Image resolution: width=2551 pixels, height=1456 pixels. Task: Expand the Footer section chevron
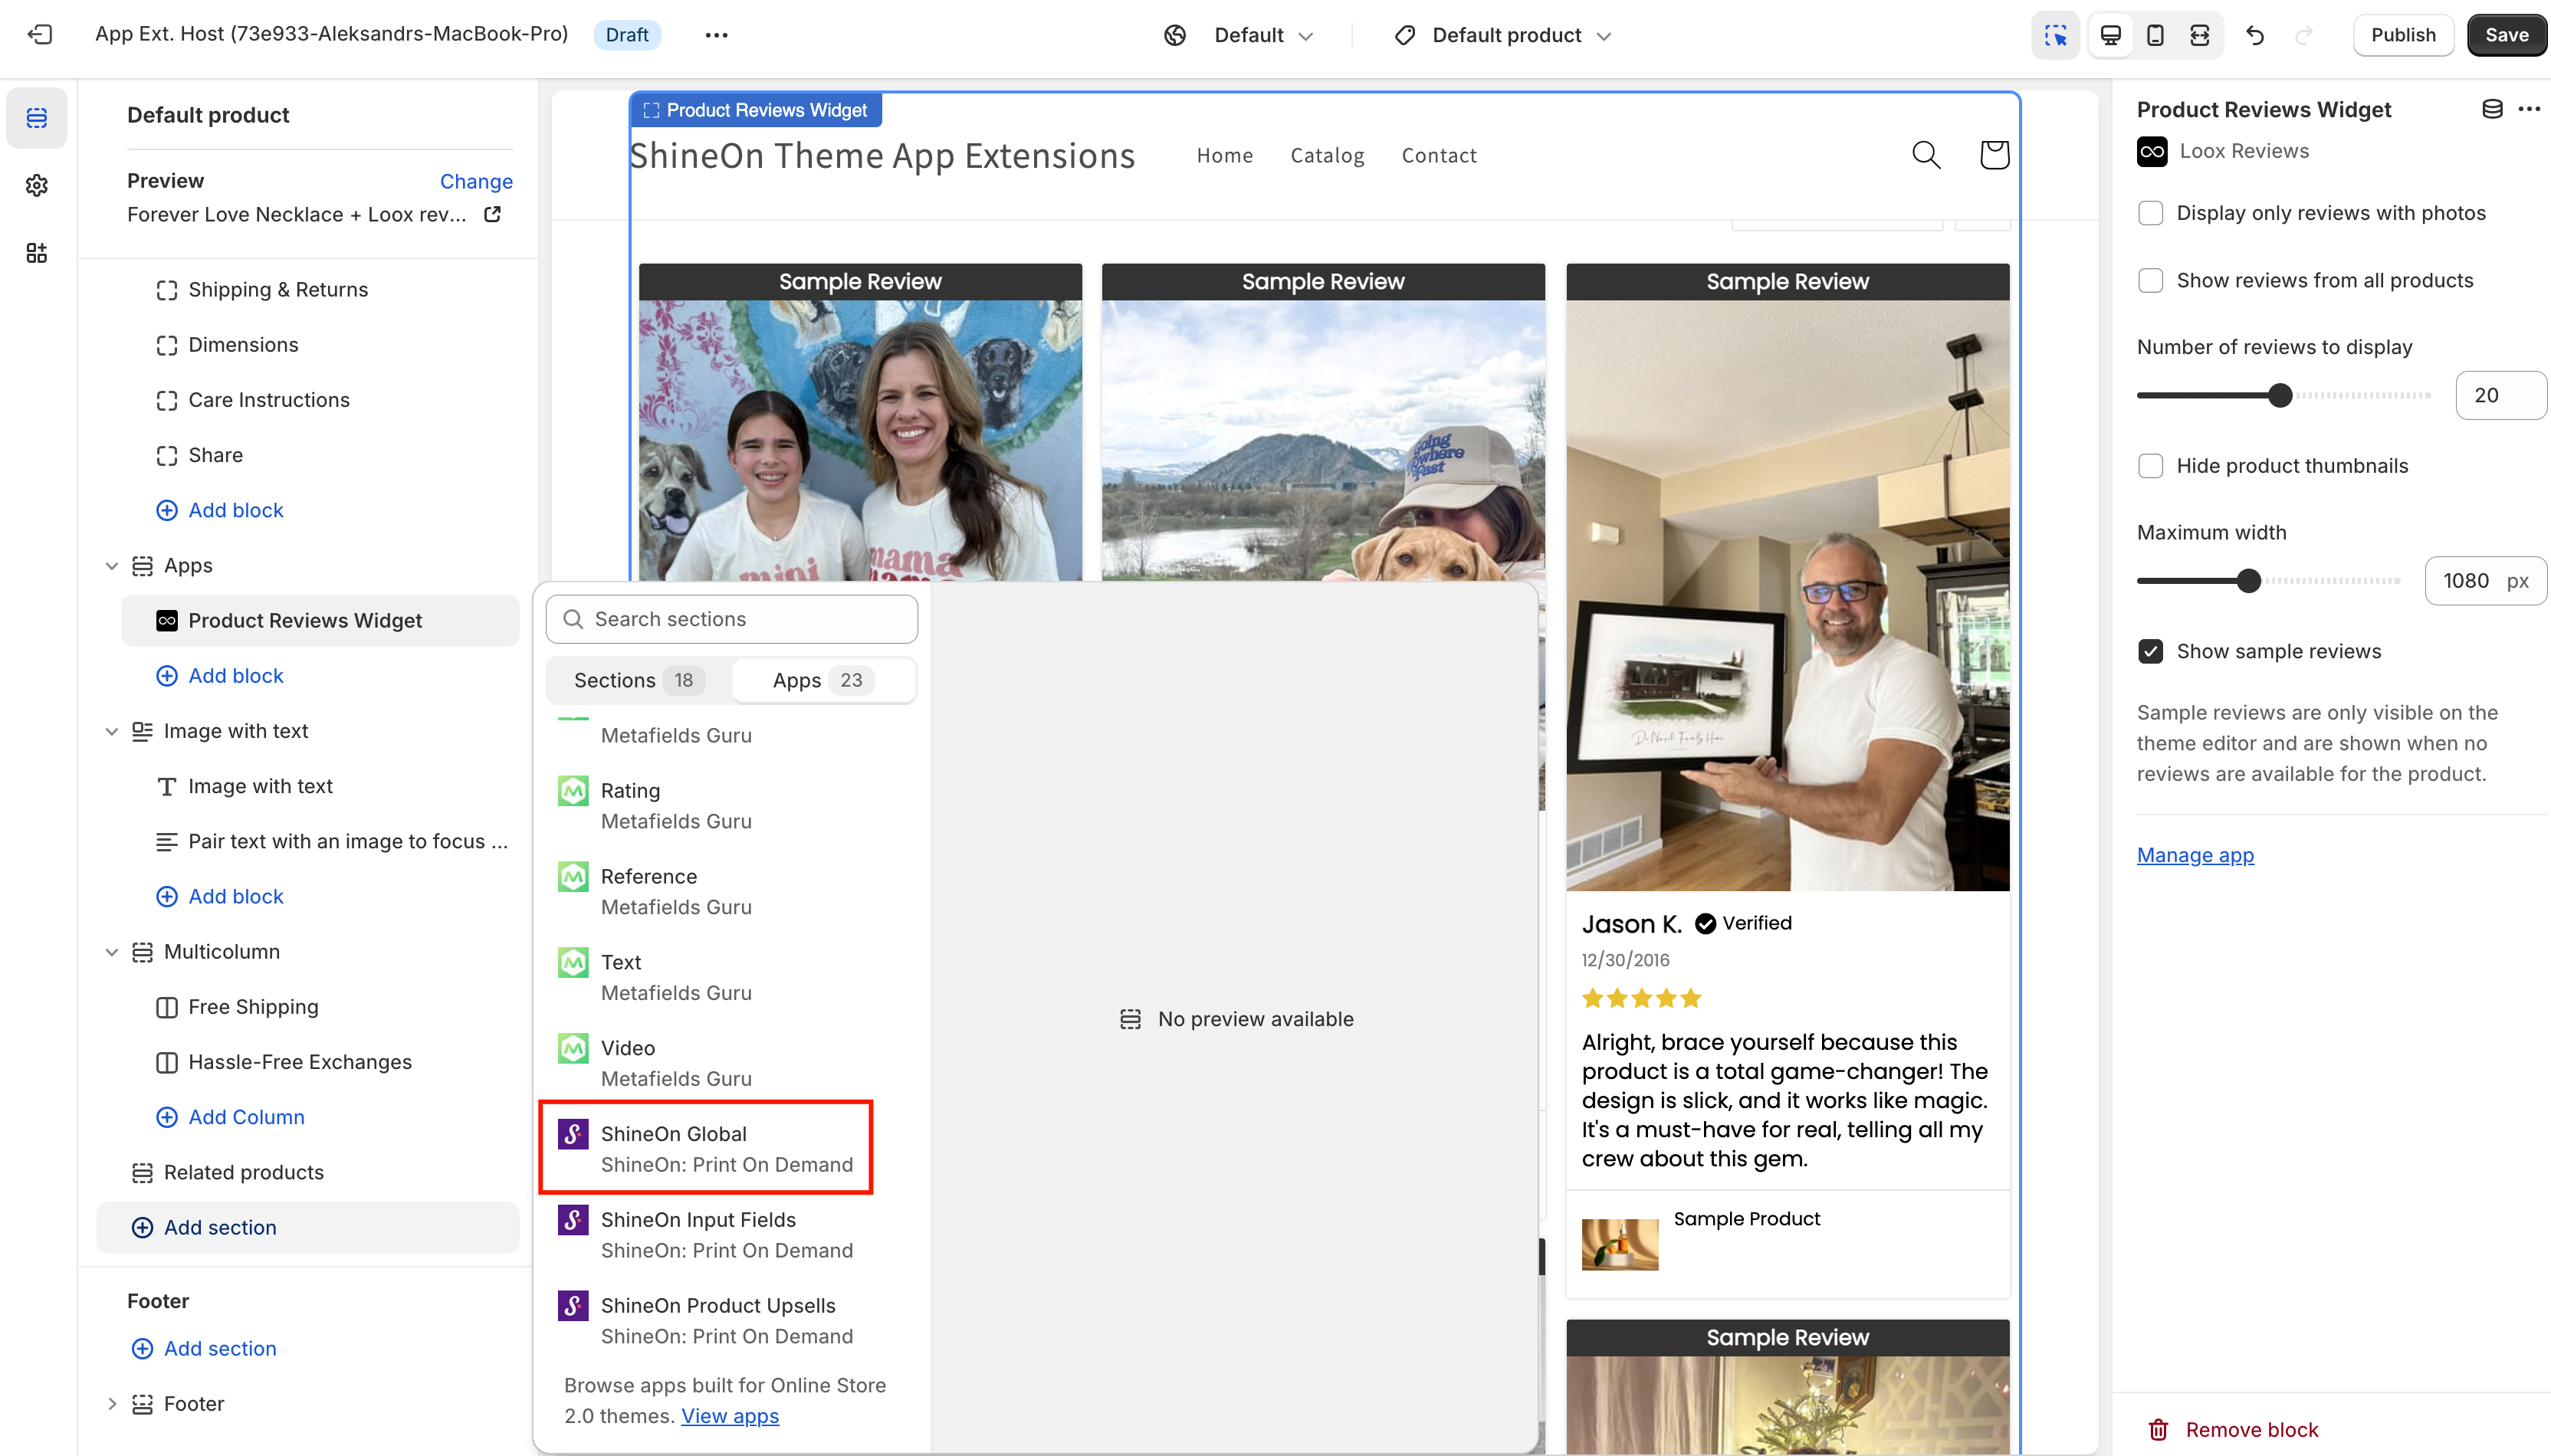click(x=112, y=1404)
